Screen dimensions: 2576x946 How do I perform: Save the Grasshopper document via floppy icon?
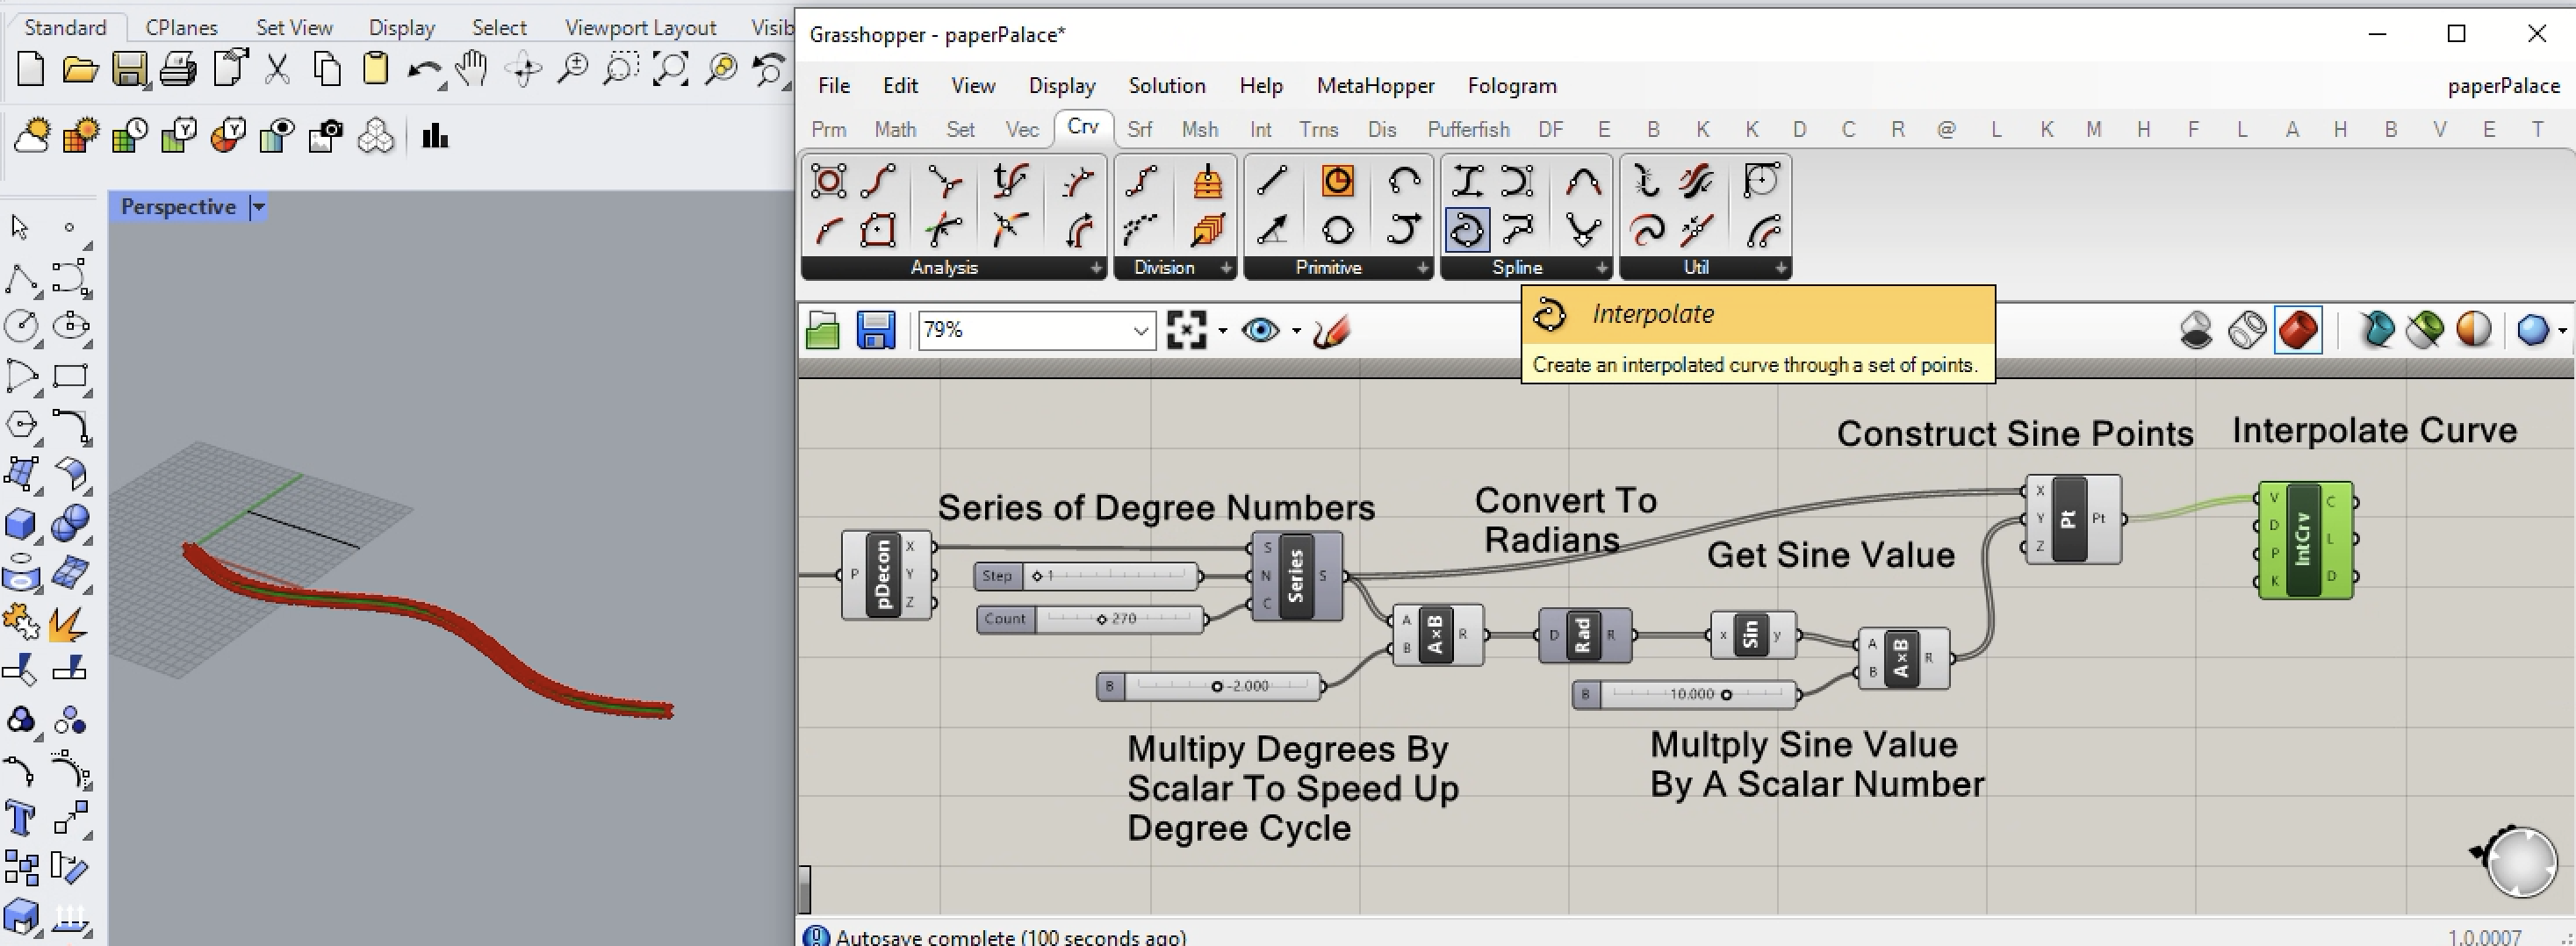coord(876,330)
